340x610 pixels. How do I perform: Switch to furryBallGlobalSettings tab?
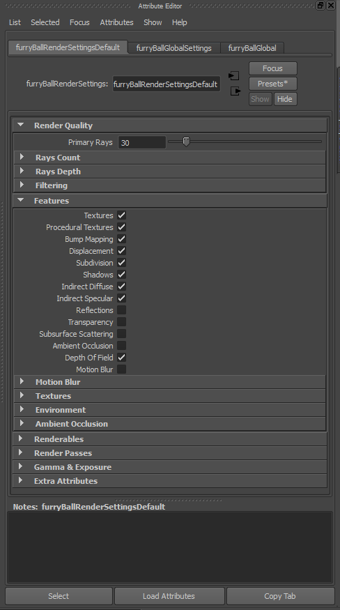(x=174, y=48)
